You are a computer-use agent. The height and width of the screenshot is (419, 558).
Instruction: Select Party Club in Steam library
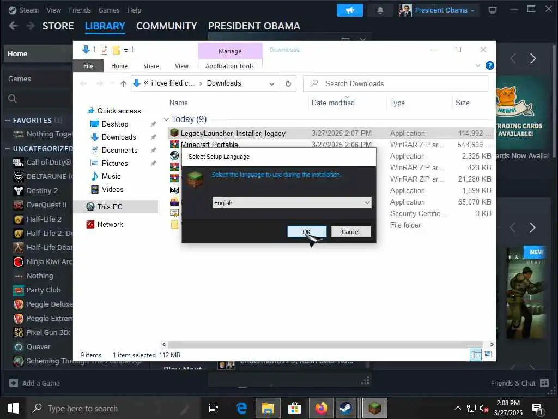coord(44,290)
